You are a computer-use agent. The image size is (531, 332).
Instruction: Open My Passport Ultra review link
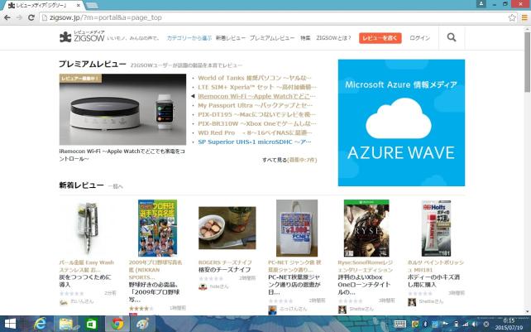coord(255,105)
